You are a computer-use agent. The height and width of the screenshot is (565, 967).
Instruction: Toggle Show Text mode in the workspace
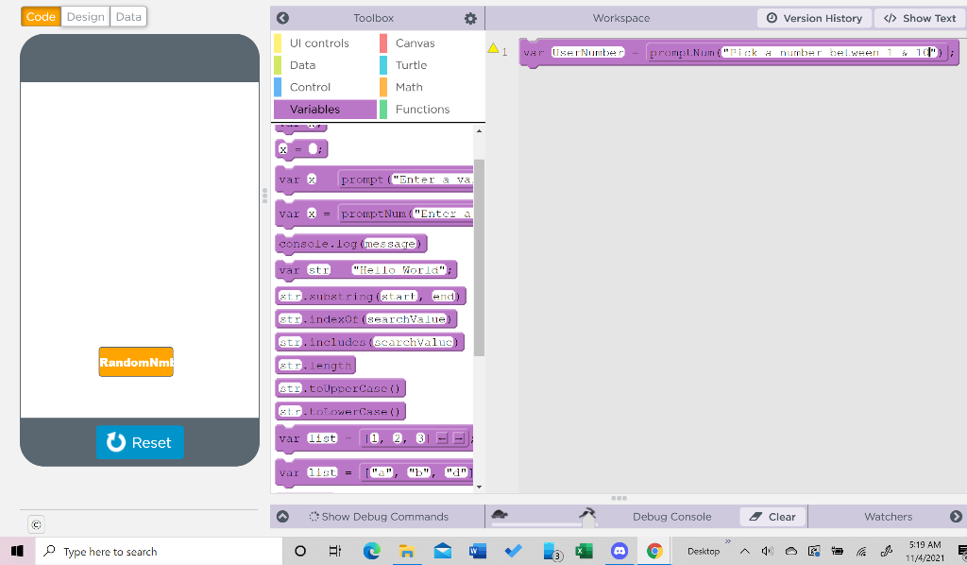919,18
